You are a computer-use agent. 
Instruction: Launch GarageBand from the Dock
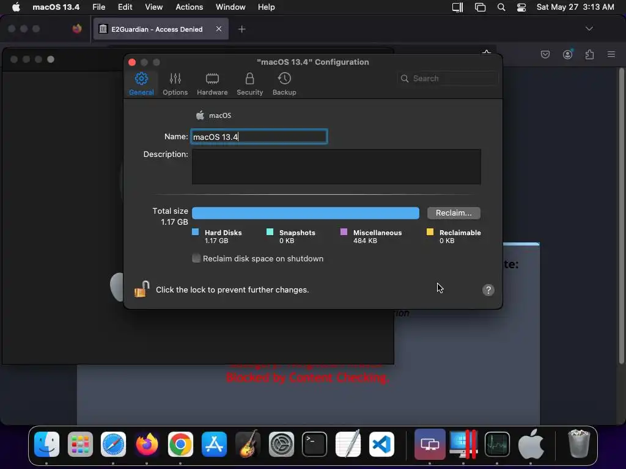pos(248,445)
